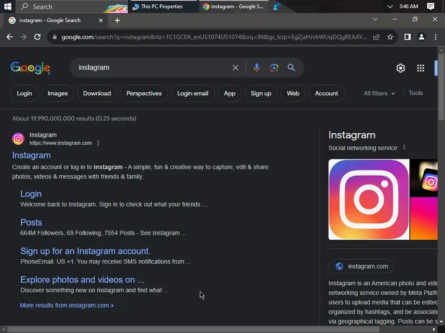The width and height of the screenshot is (445, 333).
Task: Open more options beside Social networking service
Action: pos(404,147)
